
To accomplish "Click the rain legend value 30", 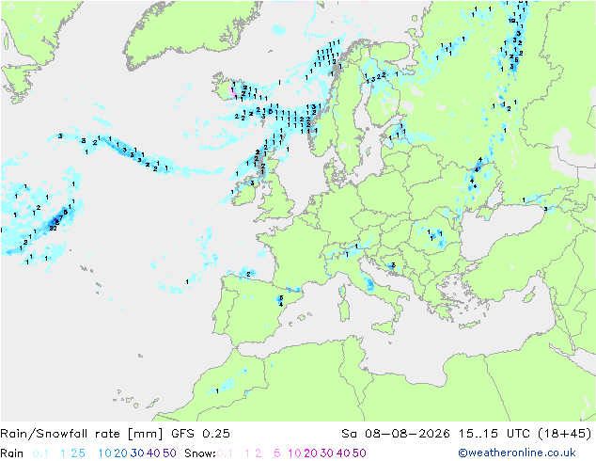I will pos(137,453).
